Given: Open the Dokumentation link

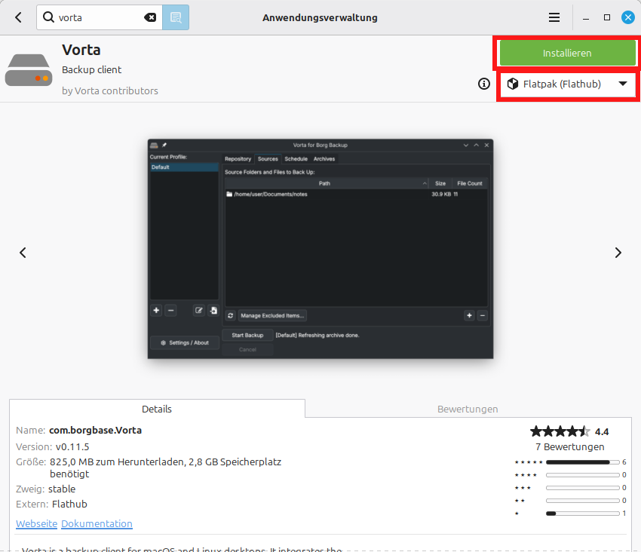Looking at the screenshot, I should tap(97, 524).
